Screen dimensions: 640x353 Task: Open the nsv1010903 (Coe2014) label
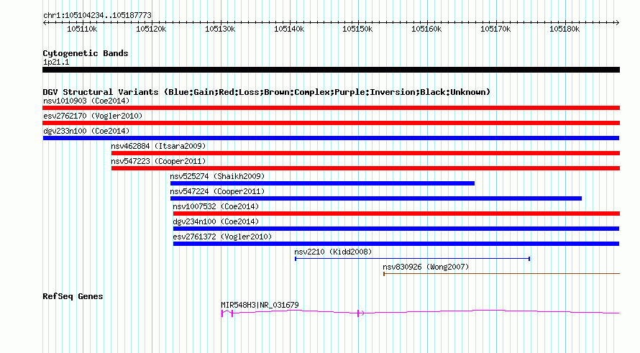86,101
